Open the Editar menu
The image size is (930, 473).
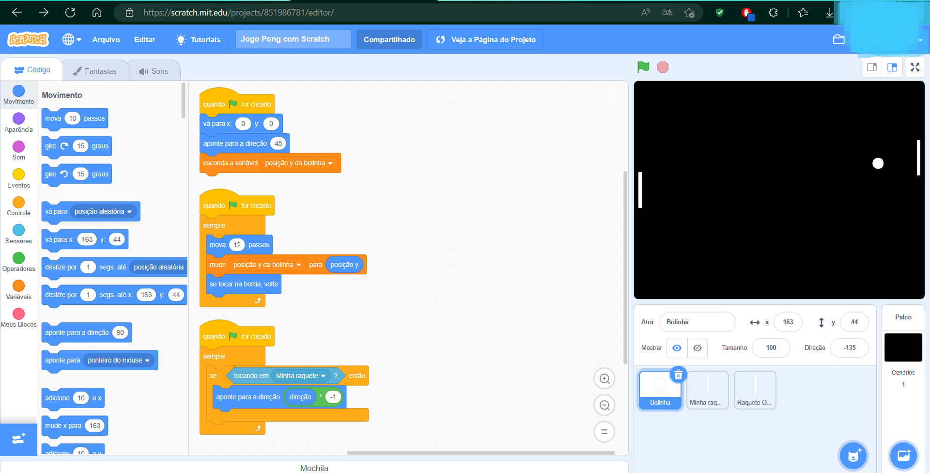coord(144,40)
